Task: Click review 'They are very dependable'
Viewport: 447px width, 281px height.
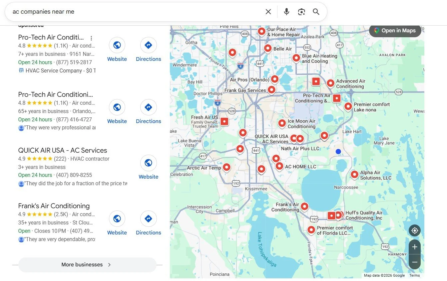Action: pos(60,239)
